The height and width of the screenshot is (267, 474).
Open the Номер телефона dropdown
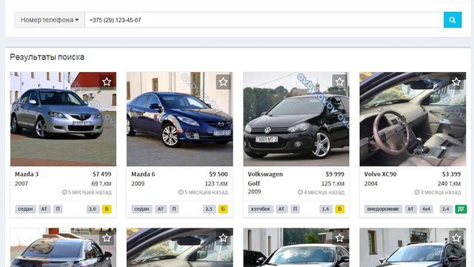pyautogui.click(x=50, y=20)
